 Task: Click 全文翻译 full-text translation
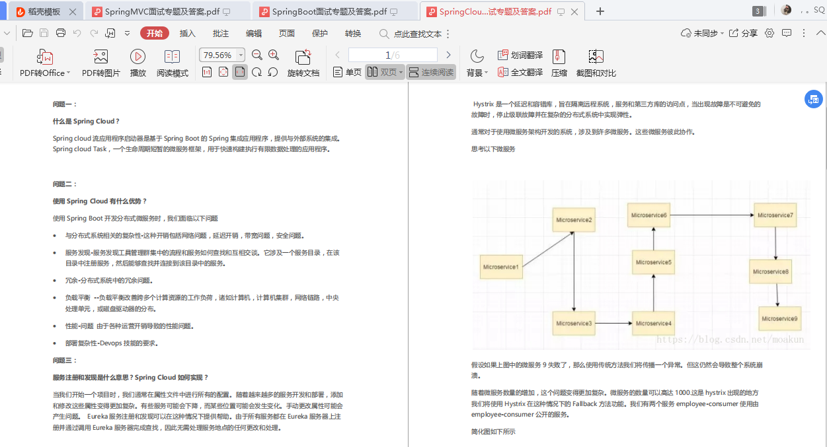tap(520, 72)
